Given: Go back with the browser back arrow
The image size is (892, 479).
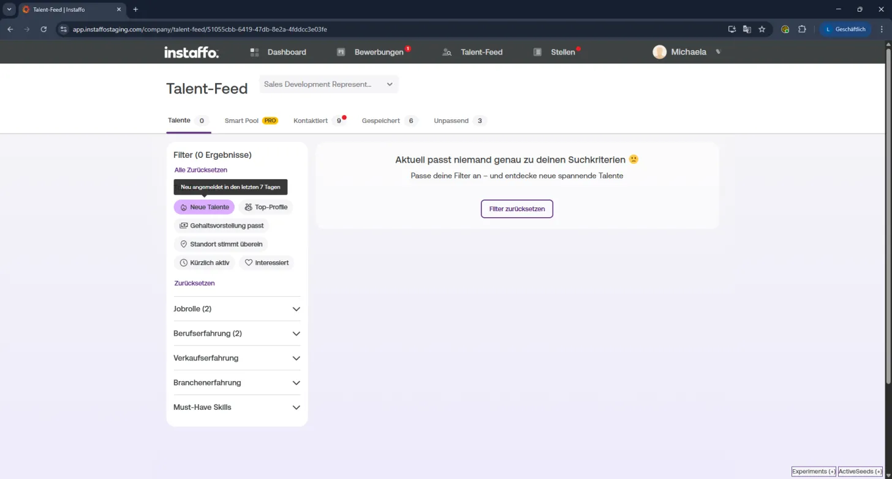Looking at the screenshot, I should [x=10, y=29].
